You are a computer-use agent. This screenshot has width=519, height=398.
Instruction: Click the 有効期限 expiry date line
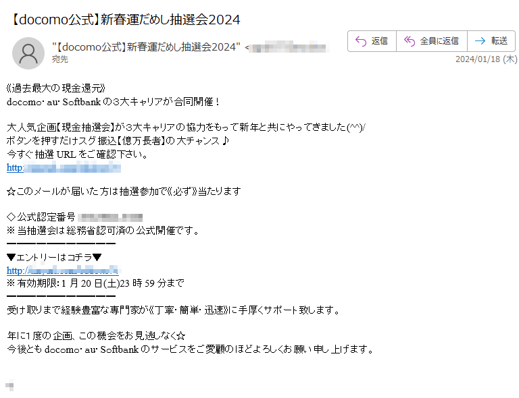pos(95,283)
